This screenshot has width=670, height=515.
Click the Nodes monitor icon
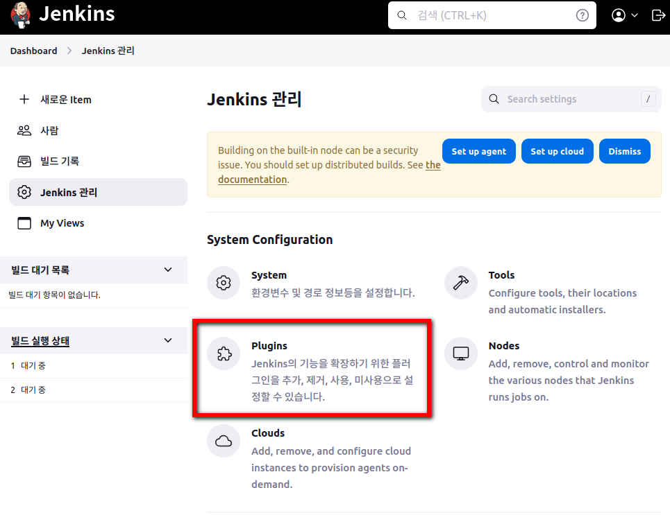point(460,353)
